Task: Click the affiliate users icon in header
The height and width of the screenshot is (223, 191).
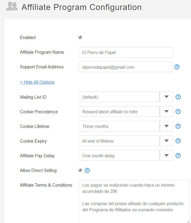Action: click(x=12, y=7)
